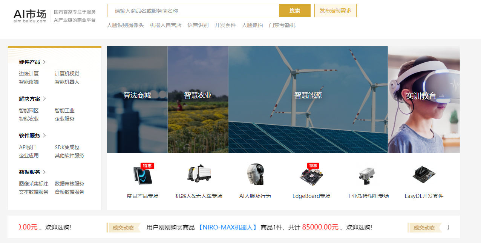Viewport: 481px width, 243px height.
Task: Click the 发布定制需求 button
Action: click(335, 11)
